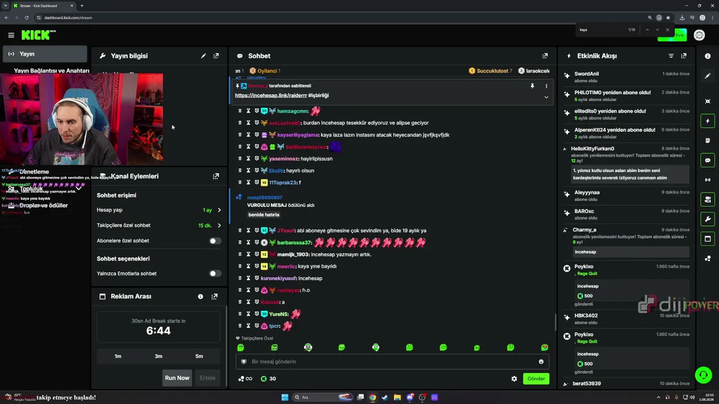The image size is (719, 404).
Task: Open File Explorer from the taskbar
Action: pos(397,397)
